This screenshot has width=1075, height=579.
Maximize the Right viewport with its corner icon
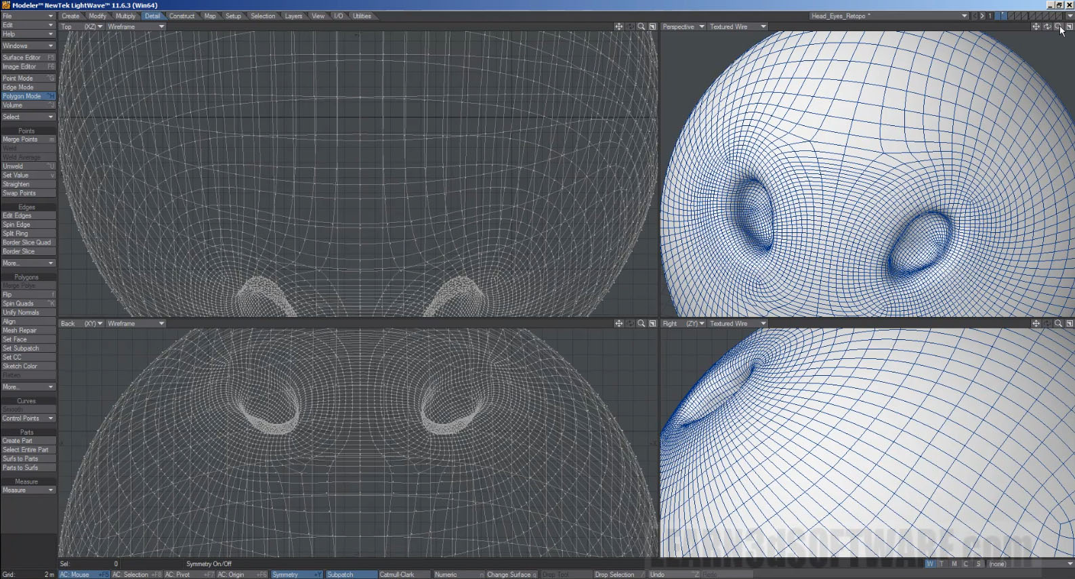[1070, 324]
